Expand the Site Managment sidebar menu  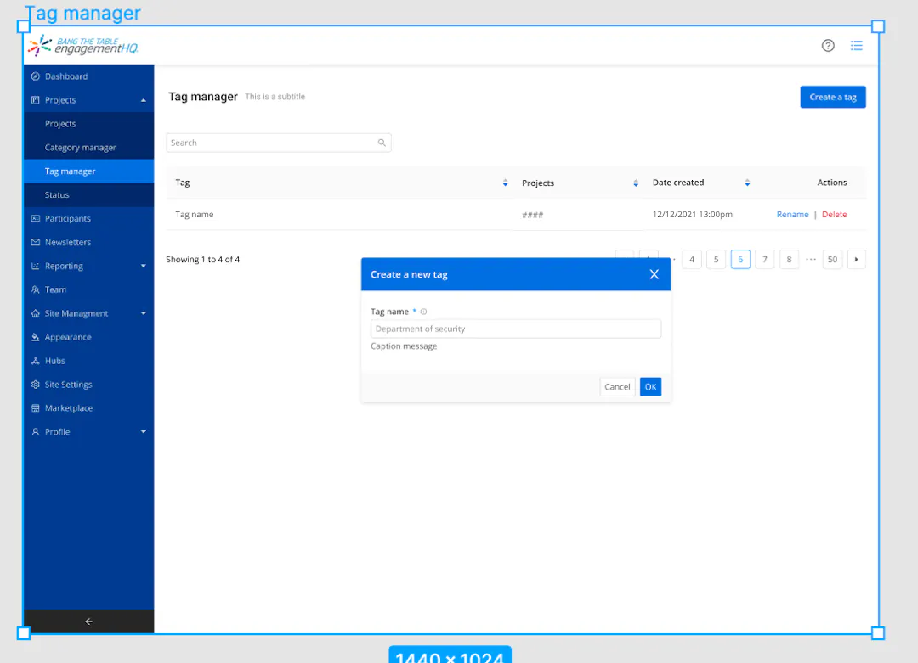pyautogui.click(x=143, y=314)
